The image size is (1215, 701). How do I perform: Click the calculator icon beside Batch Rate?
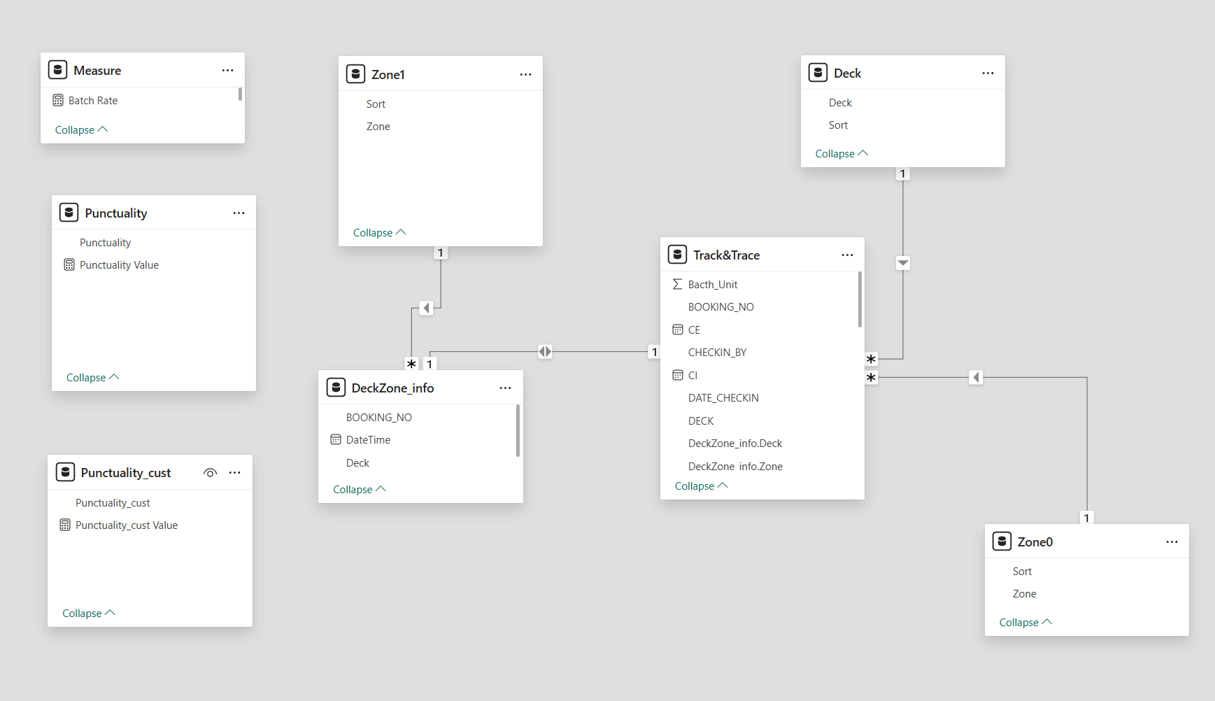[x=58, y=101]
